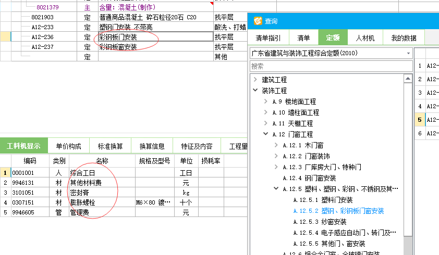This screenshot has height=255, width=439.
Task: Select the 彩钢板门安装 name cell
Action: (x=156, y=36)
